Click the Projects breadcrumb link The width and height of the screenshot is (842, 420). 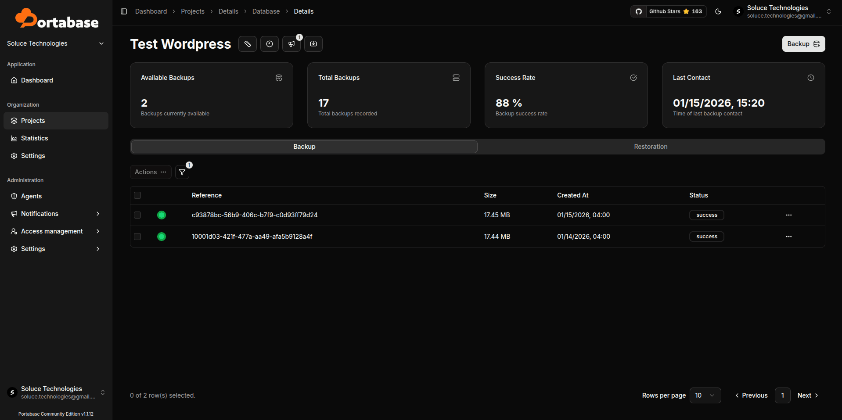193,11
